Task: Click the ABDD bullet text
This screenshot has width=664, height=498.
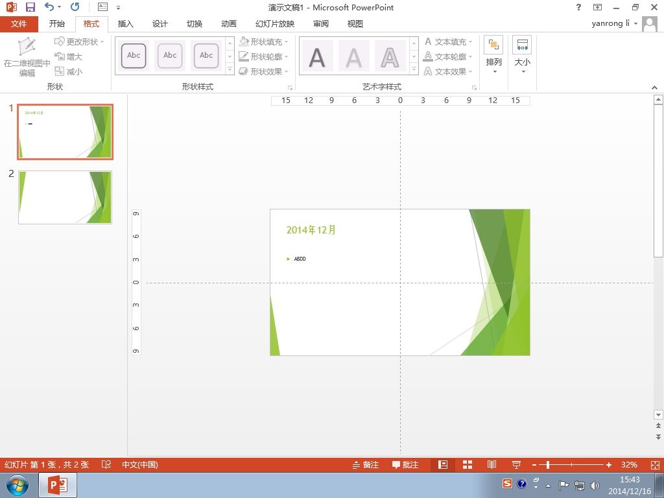Action: point(300,259)
